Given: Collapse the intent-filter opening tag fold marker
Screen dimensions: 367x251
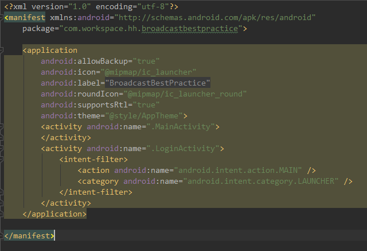Looking at the screenshot, I should 1,159.
